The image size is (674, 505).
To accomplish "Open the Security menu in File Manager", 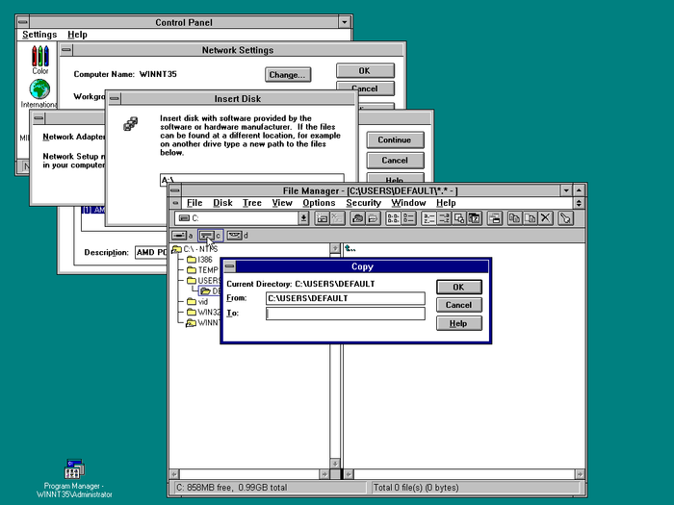I will point(363,203).
